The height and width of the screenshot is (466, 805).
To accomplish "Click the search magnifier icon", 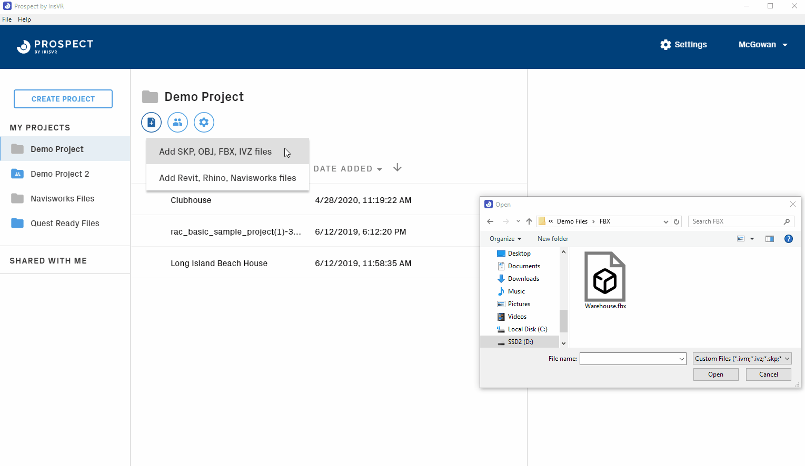I will tap(787, 221).
